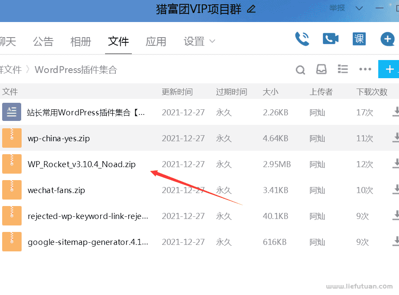
Task: Sort by 上传者 column header
Action: pyautogui.click(x=321, y=92)
